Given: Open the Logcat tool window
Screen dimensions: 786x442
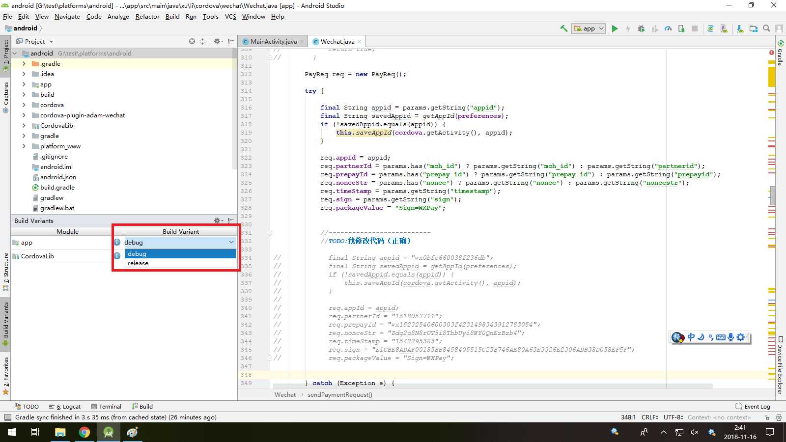Looking at the screenshot, I should coord(65,406).
